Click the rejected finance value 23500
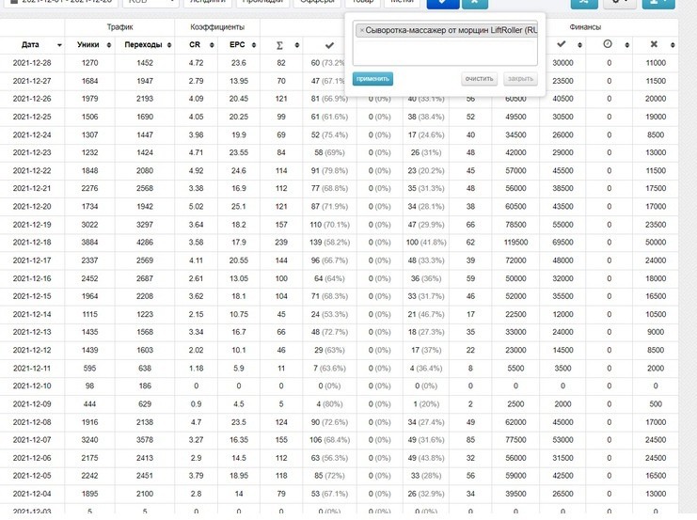This screenshot has width=697, height=520. click(656, 225)
